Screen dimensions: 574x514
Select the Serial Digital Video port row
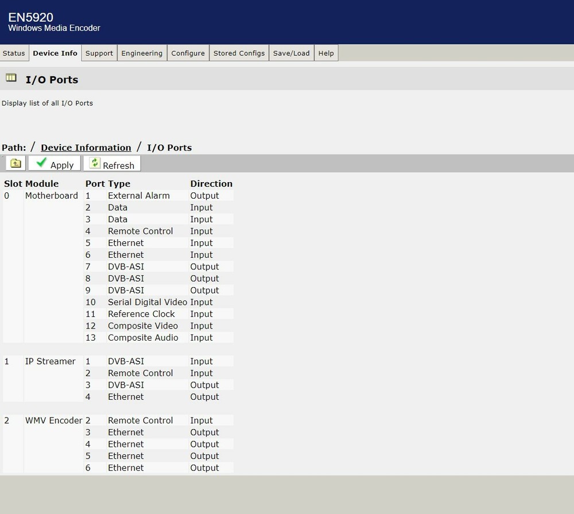[148, 302]
